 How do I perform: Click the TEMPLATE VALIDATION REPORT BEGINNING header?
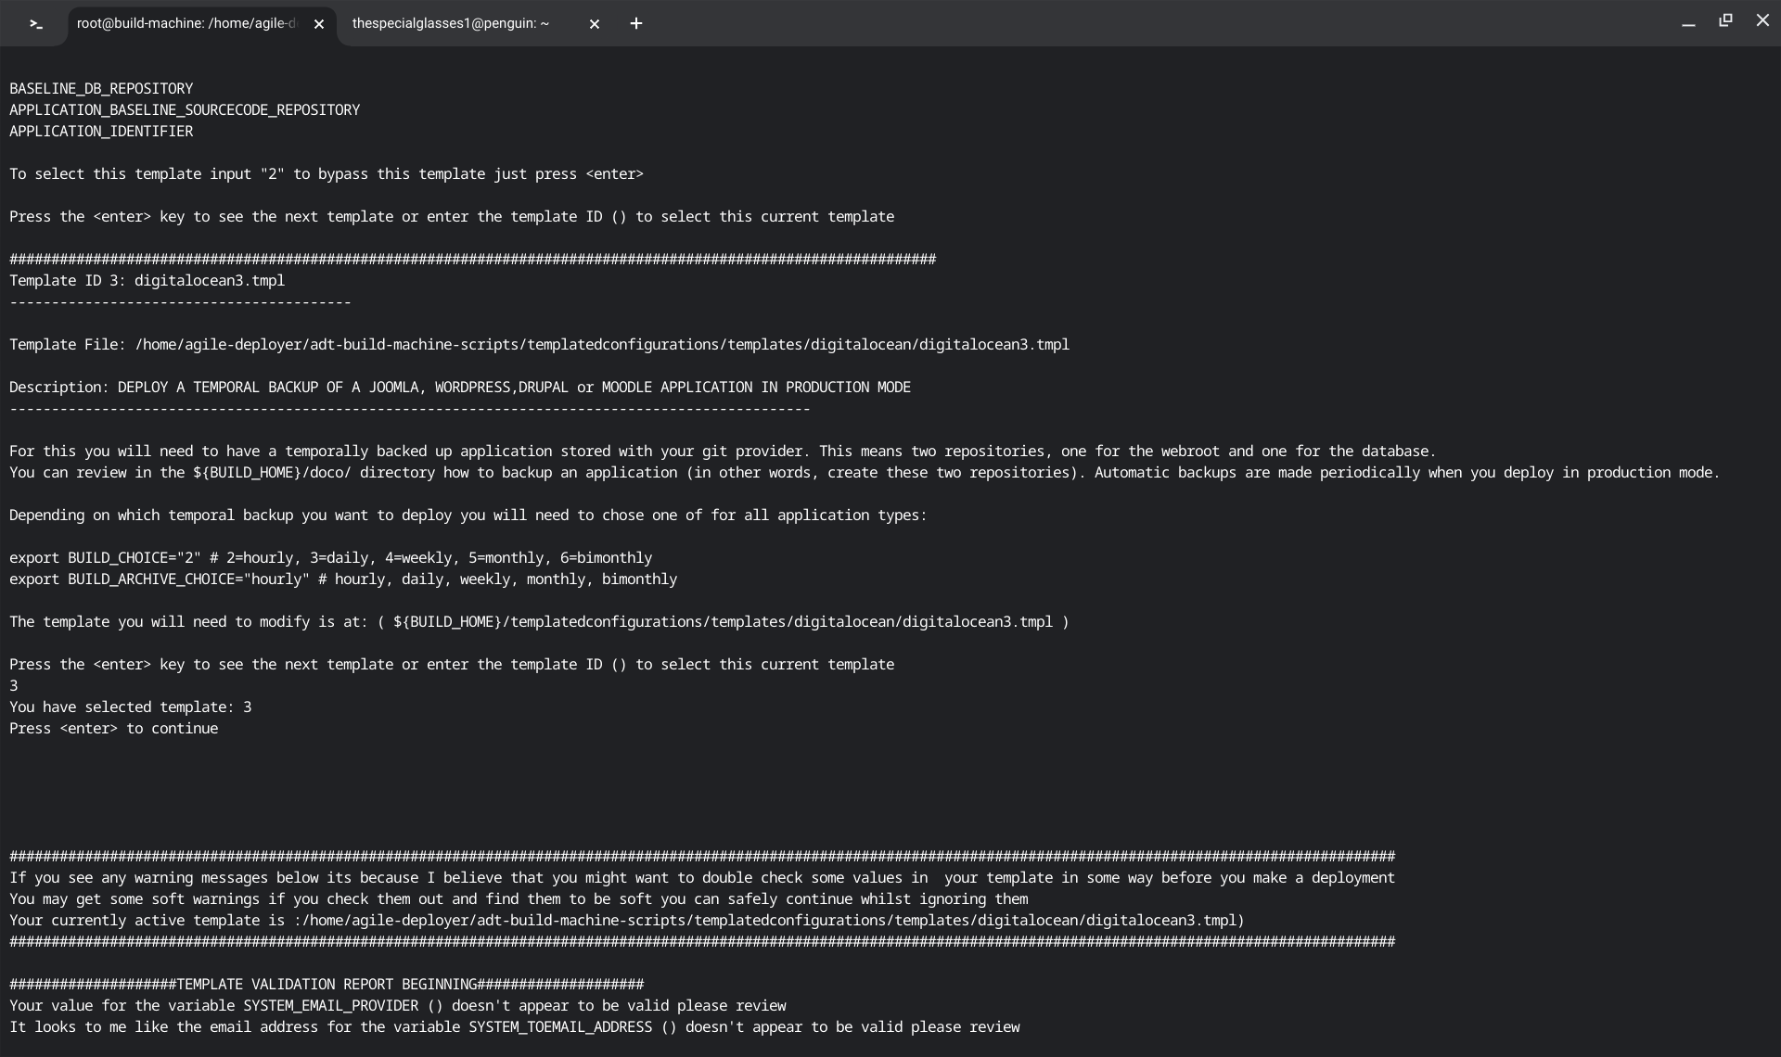pos(326,985)
